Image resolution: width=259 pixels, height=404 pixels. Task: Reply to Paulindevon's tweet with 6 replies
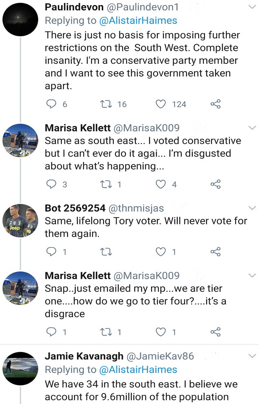(x=51, y=104)
